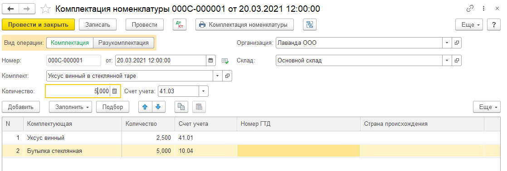
Task: Open calendar picker next to document date
Action: (x=210, y=60)
